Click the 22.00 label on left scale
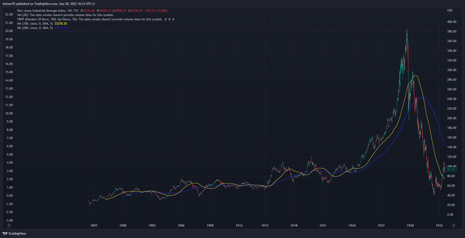Image resolution: width=465 pixels, height=238 pixels. coord(9,14)
